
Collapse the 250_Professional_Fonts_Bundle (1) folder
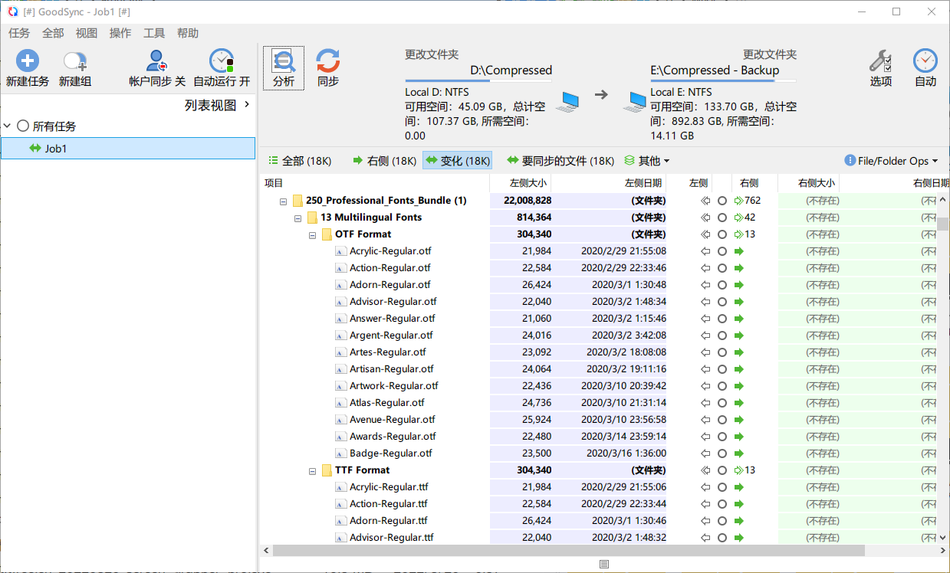coord(284,201)
